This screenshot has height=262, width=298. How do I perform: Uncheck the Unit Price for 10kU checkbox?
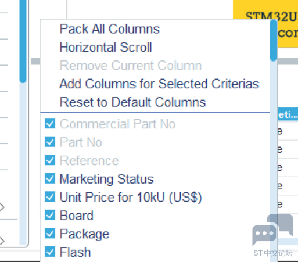pos(50,197)
